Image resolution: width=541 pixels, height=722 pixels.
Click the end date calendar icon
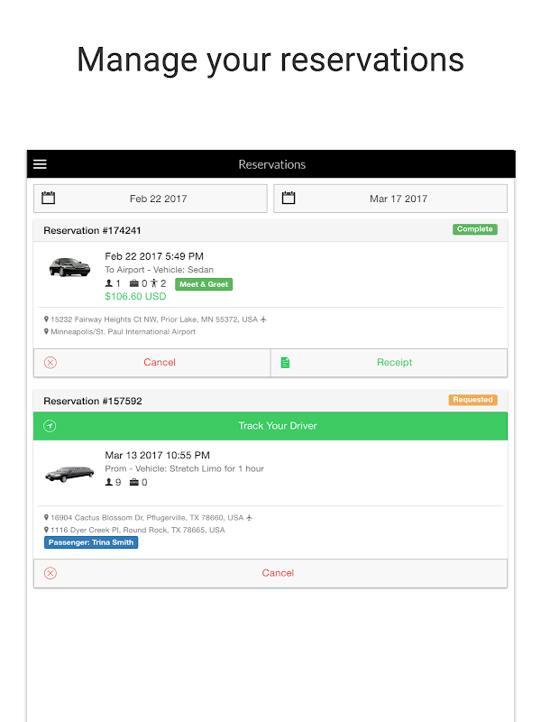pos(289,198)
